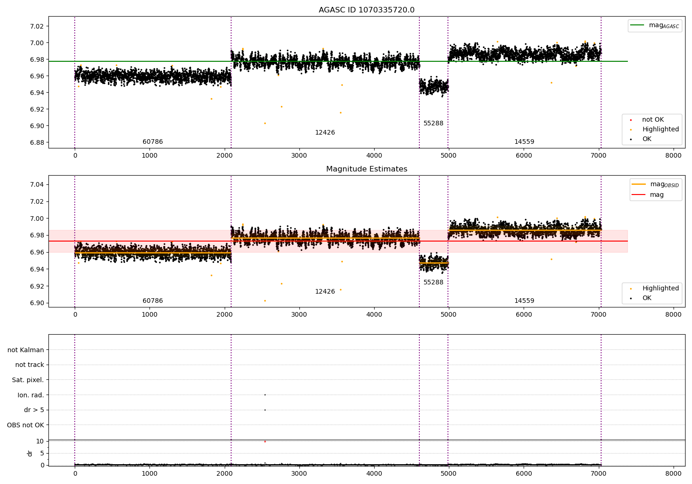Click OBSID label 12426 in top plot
The image size is (692, 484).
(x=325, y=133)
